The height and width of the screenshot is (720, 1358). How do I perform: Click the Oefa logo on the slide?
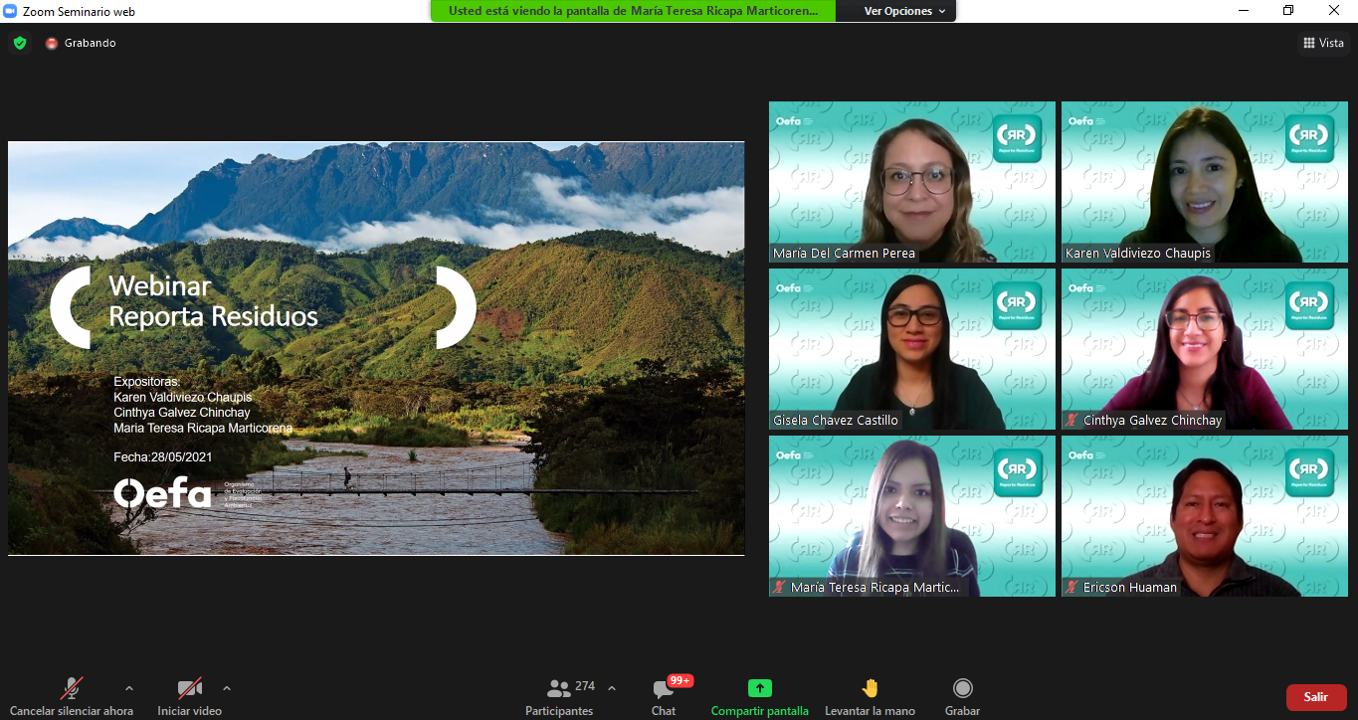[x=162, y=493]
